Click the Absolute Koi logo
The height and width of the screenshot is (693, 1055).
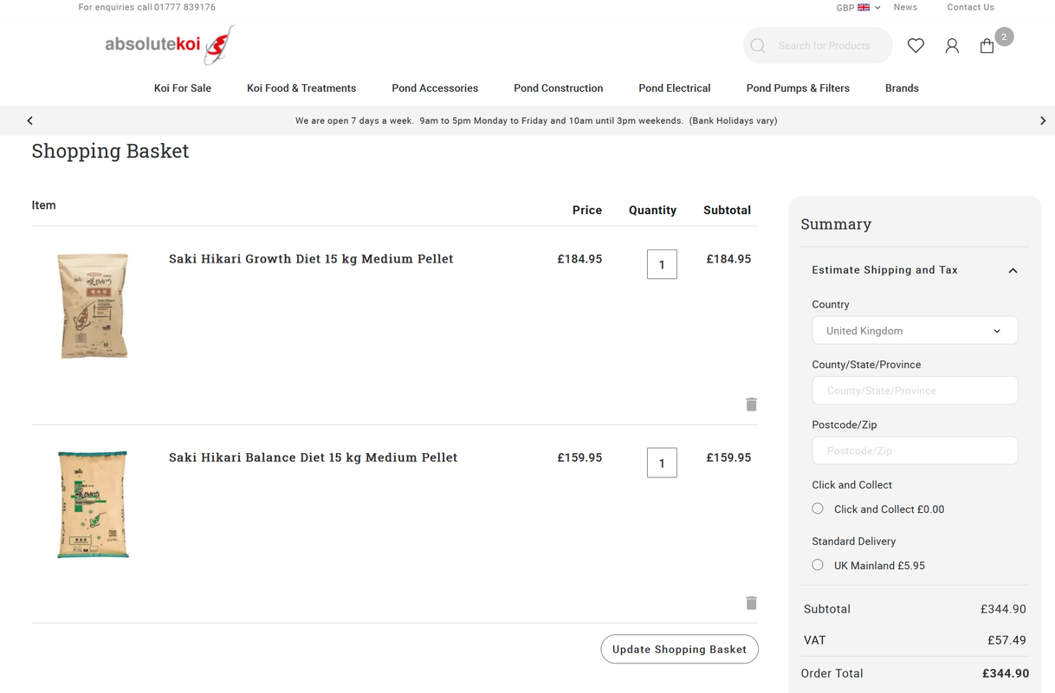click(x=169, y=45)
